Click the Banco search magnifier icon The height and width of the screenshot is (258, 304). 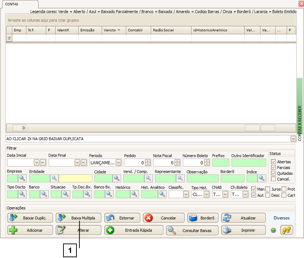[x=45, y=194]
